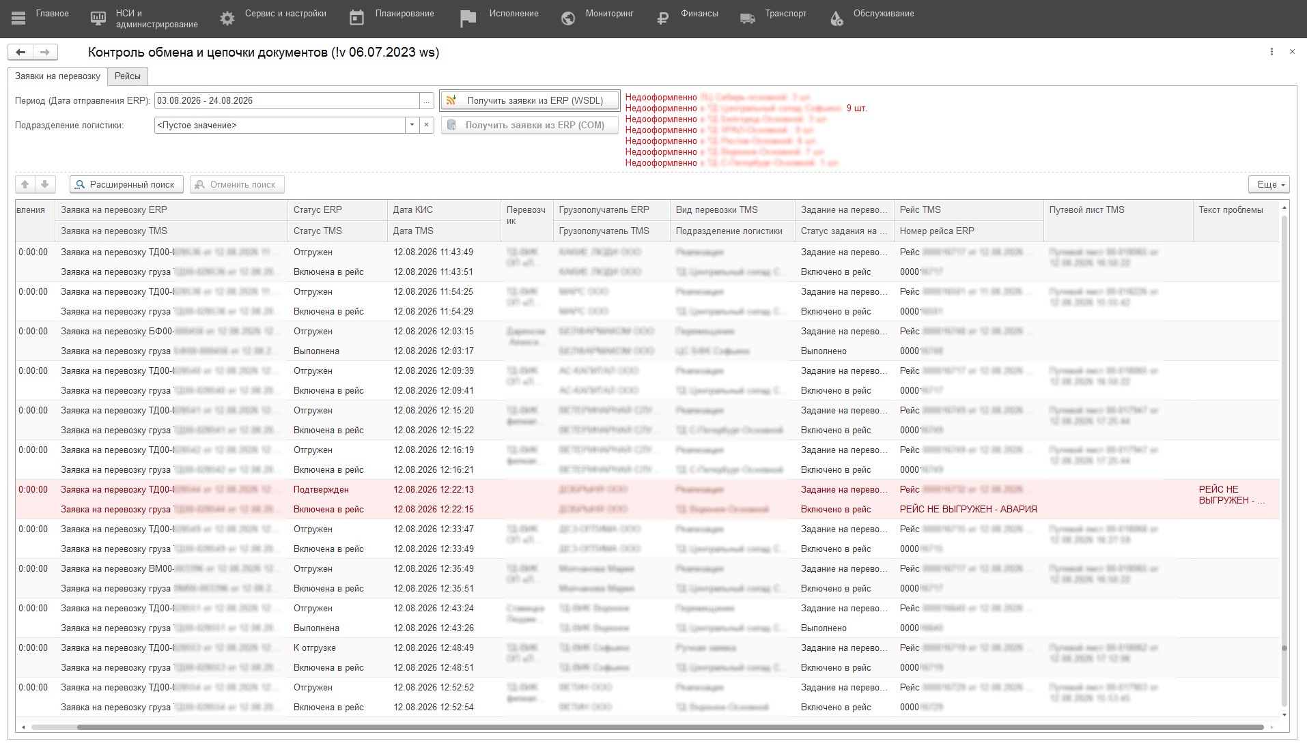Select the Подтвержден status cell
1307x743 pixels.
pyautogui.click(x=338, y=490)
